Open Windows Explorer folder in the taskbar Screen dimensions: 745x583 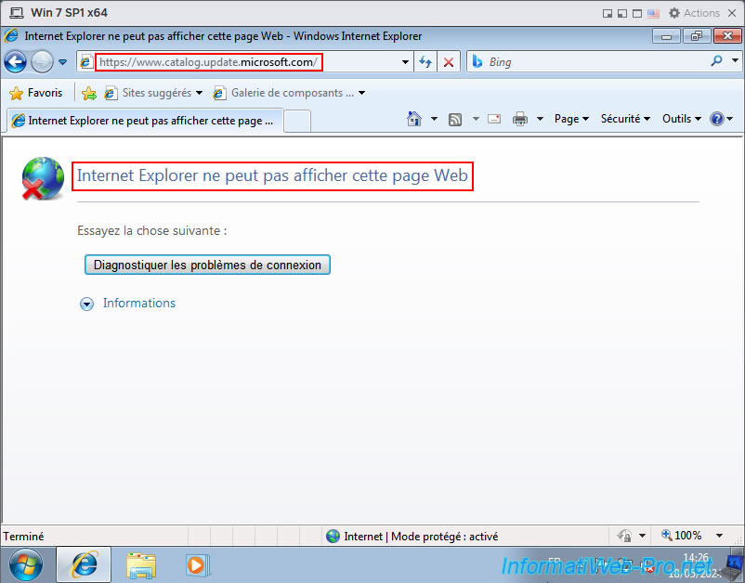(141, 564)
